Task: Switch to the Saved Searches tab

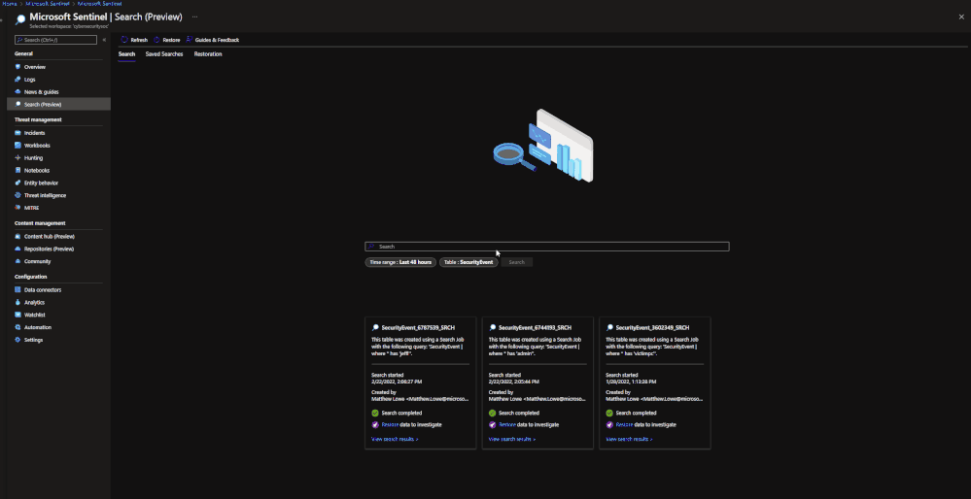Action: click(164, 54)
